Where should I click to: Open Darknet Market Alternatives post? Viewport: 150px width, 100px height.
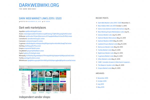[107, 38]
